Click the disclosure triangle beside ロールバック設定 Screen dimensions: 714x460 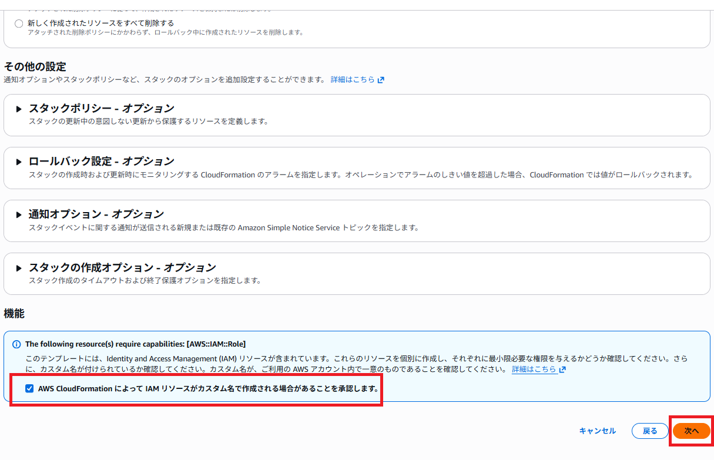click(19, 161)
